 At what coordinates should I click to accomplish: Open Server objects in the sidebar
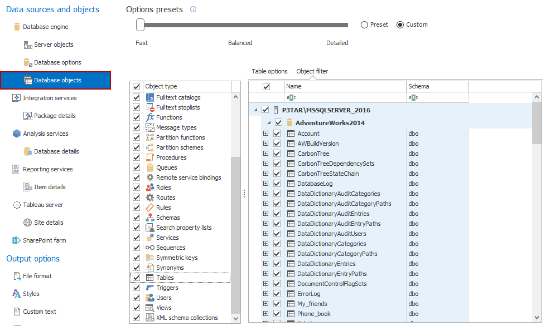click(x=54, y=45)
